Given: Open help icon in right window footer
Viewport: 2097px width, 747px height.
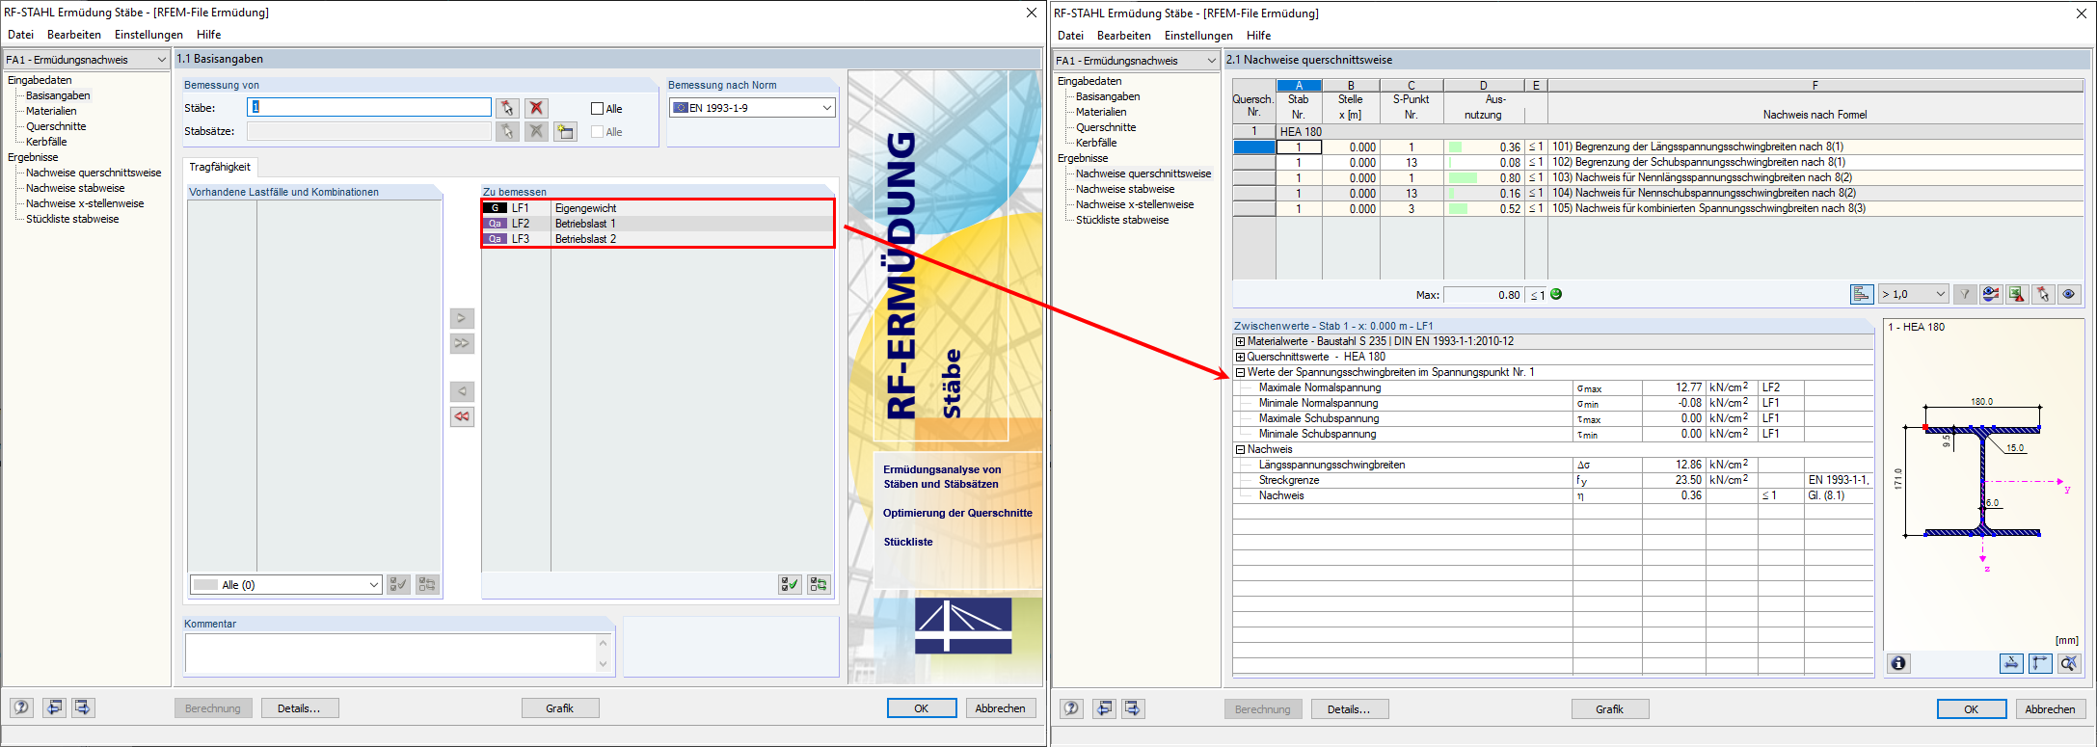Looking at the screenshot, I should pyautogui.click(x=1071, y=708).
